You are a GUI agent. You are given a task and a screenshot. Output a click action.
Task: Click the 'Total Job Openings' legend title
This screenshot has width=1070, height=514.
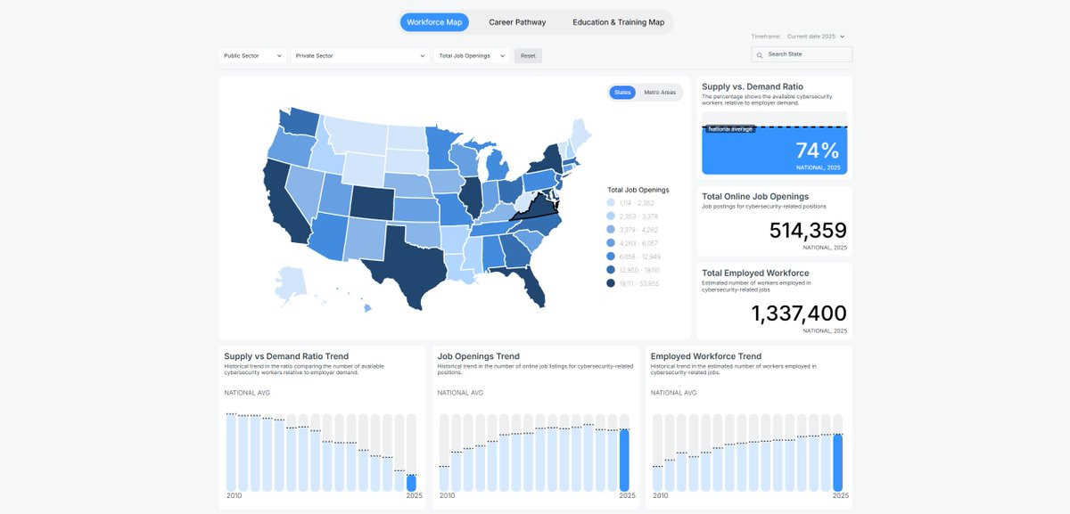coord(638,190)
